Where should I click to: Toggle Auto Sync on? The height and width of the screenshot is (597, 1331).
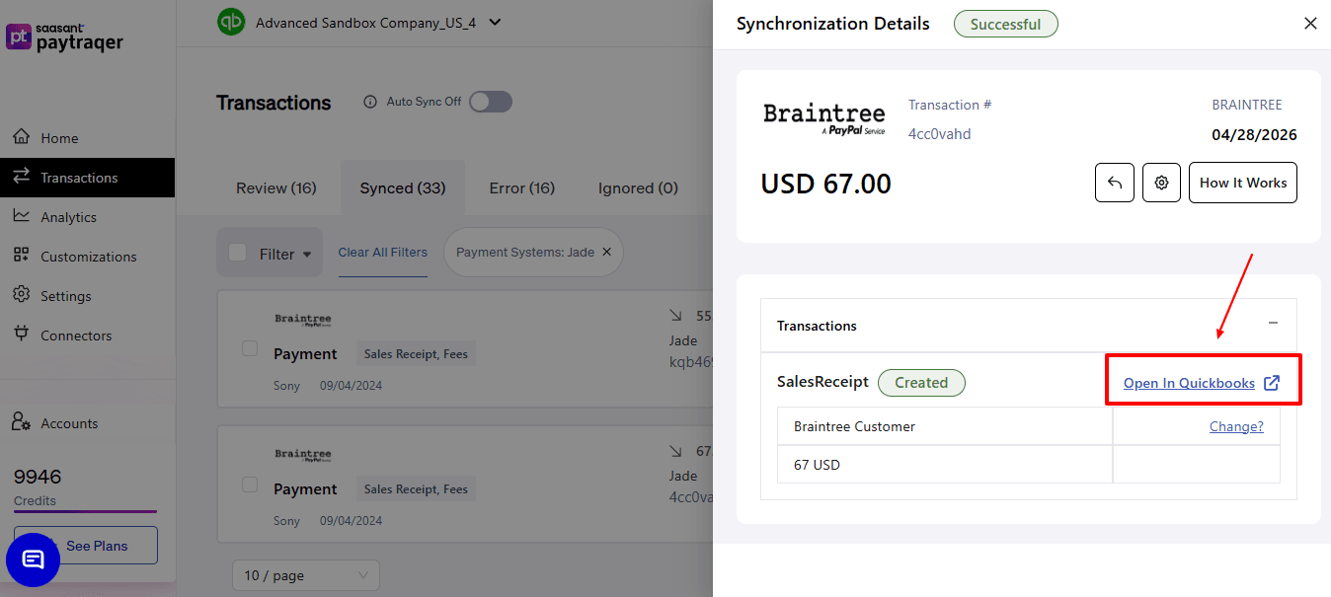[x=491, y=102]
